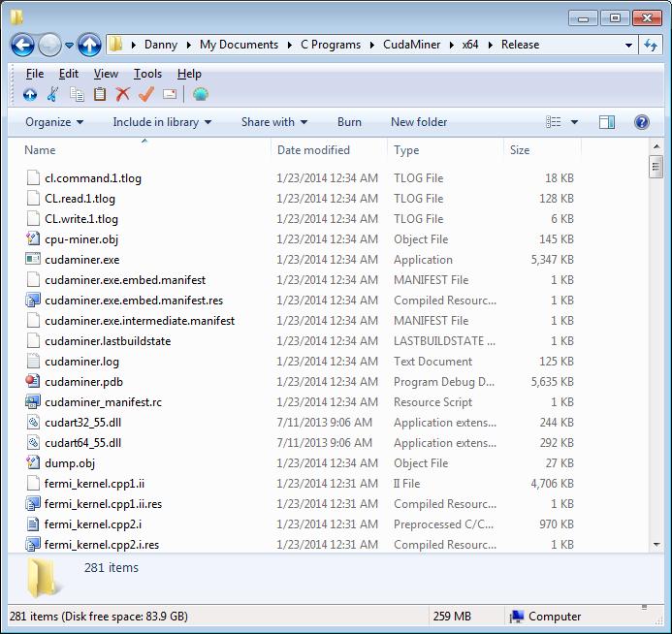Screen dimensions: 672x634
Task: Click the teal shell toolbar icon
Action: [x=200, y=94]
